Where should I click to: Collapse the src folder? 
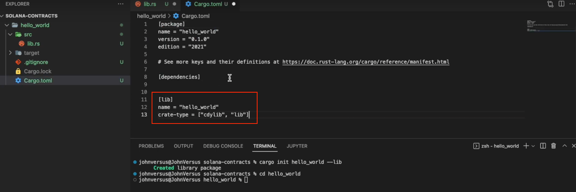point(10,35)
